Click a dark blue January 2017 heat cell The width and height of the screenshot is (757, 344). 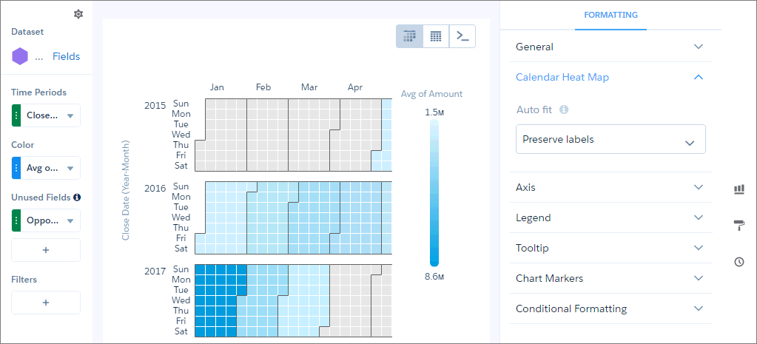point(221,300)
